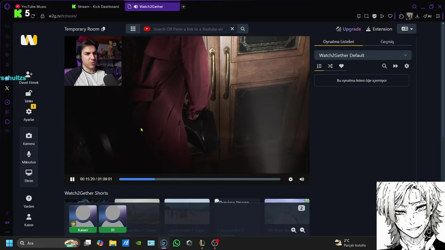445x250 pixels.
Task: Toggle Ekran screen sharing
Action: (x=29, y=176)
